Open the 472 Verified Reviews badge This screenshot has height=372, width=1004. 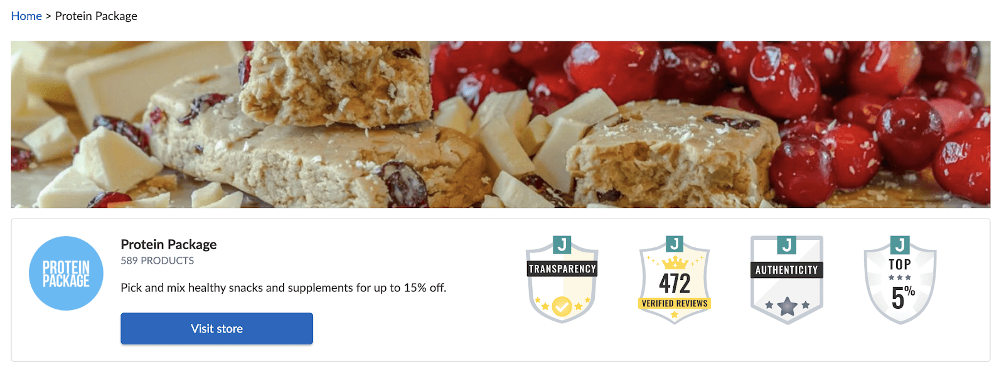point(675,279)
